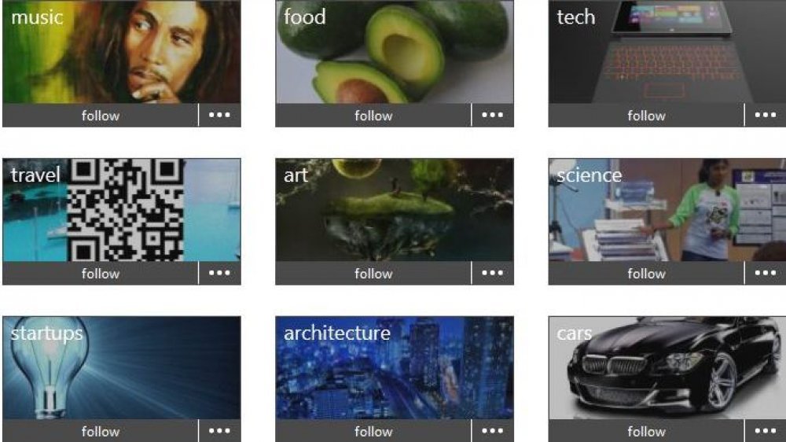Screen dimensions: 786x442
Task: Follow the travel topic
Action: point(101,274)
